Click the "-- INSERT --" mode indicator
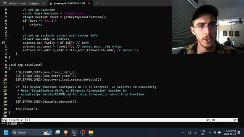244x137 pixels. (x=12, y=124)
